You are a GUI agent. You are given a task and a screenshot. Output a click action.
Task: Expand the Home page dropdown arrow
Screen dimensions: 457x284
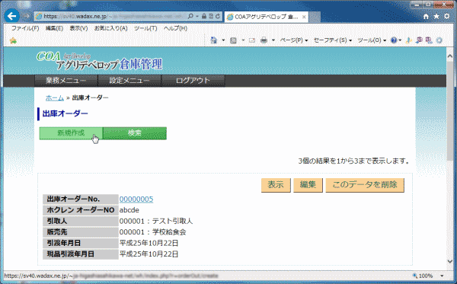223,40
